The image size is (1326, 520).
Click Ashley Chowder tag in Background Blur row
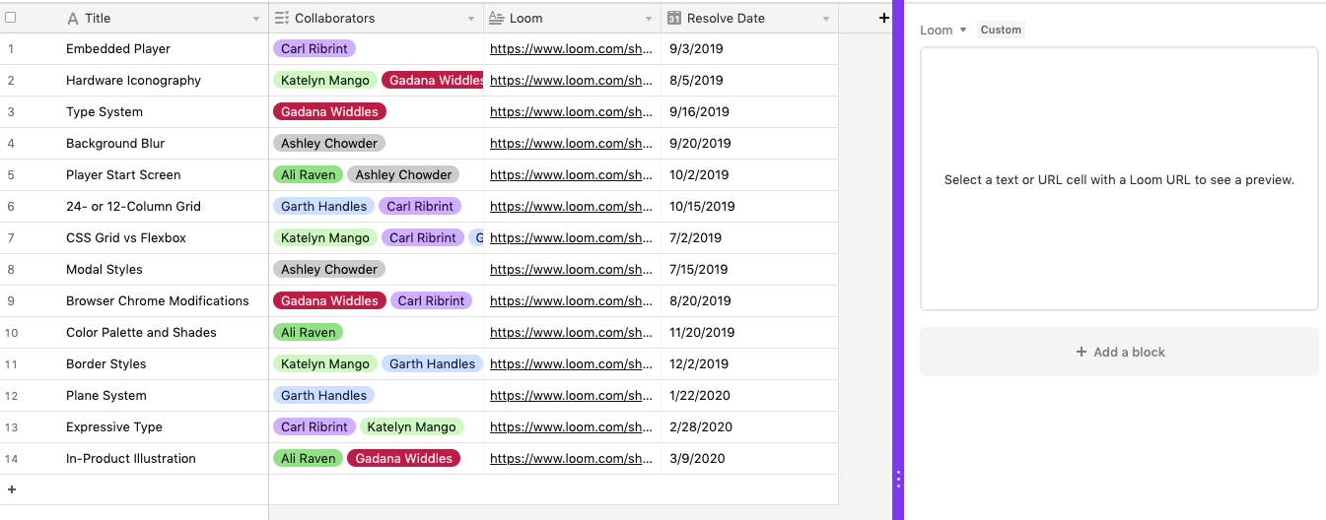point(328,143)
